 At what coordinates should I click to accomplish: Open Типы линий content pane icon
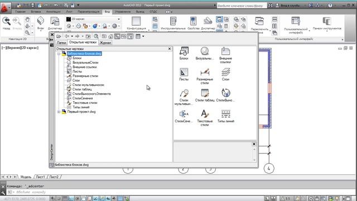click(225, 116)
